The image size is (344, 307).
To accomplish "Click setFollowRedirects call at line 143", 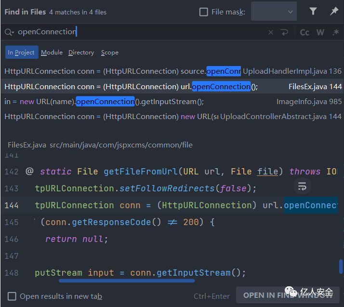I will (167, 188).
